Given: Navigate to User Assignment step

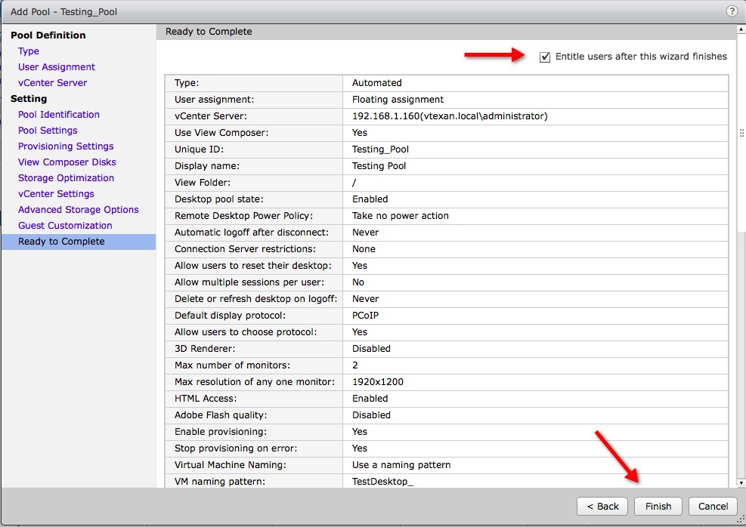Looking at the screenshot, I should (x=57, y=67).
